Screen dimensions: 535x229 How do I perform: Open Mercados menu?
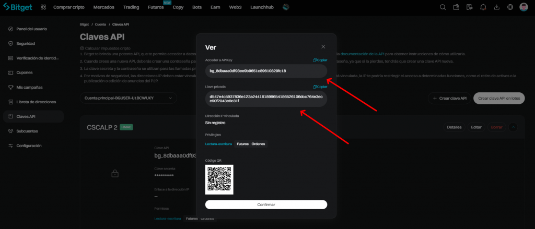point(104,7)
